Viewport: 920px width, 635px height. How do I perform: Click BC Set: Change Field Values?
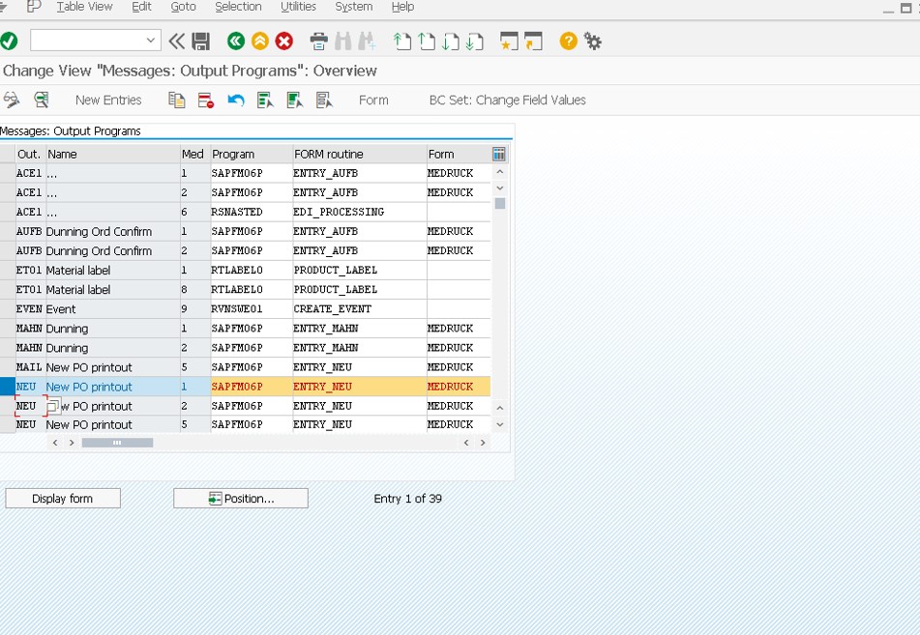click(x=508, y=101)
